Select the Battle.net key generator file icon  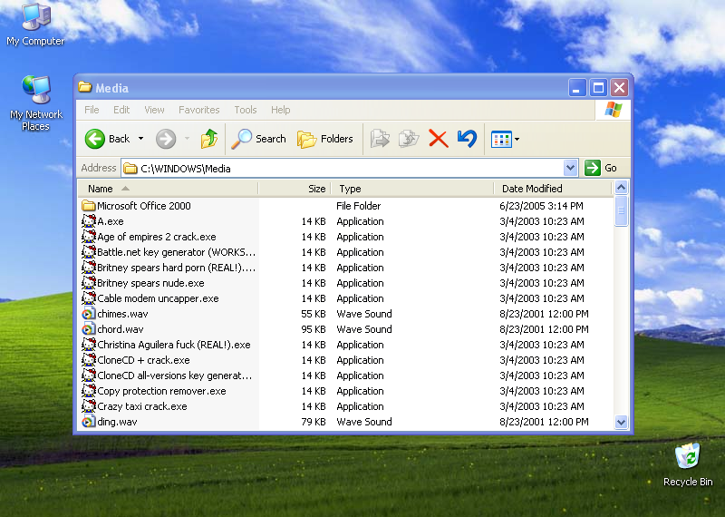[x=88, y=252]
